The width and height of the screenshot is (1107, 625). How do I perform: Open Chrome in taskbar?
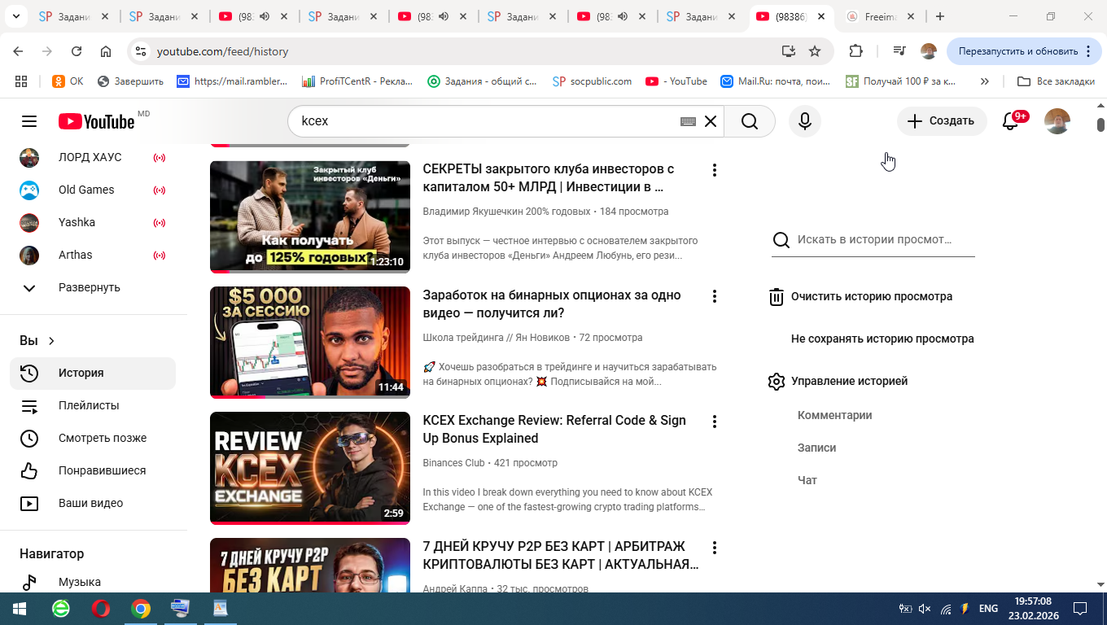click(x=141, y=609)
